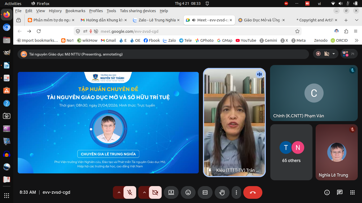Open the Bookmarks menu
Image resolution: width=362 pixels, height=203 pixels.
pos(75,11)
